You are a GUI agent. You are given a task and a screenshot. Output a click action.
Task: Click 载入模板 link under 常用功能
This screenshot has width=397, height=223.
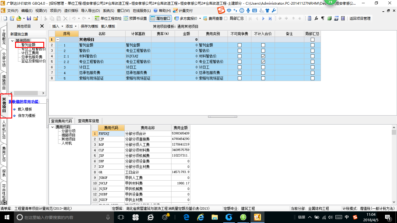(25, 109)
